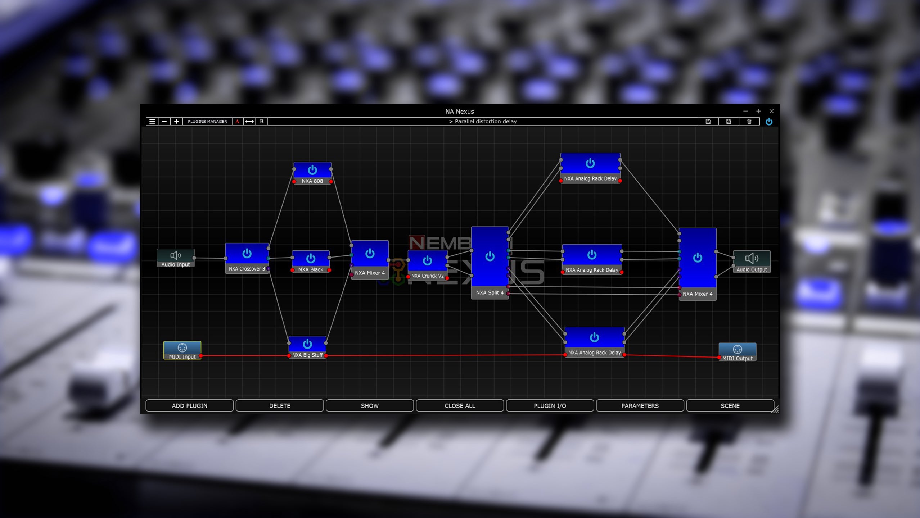Toggle power on the NXA Crunck V2 node
920x518 pixels.
(x=427, y=260)
